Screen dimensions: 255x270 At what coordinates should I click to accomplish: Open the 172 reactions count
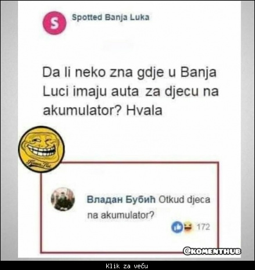[203, 227]
